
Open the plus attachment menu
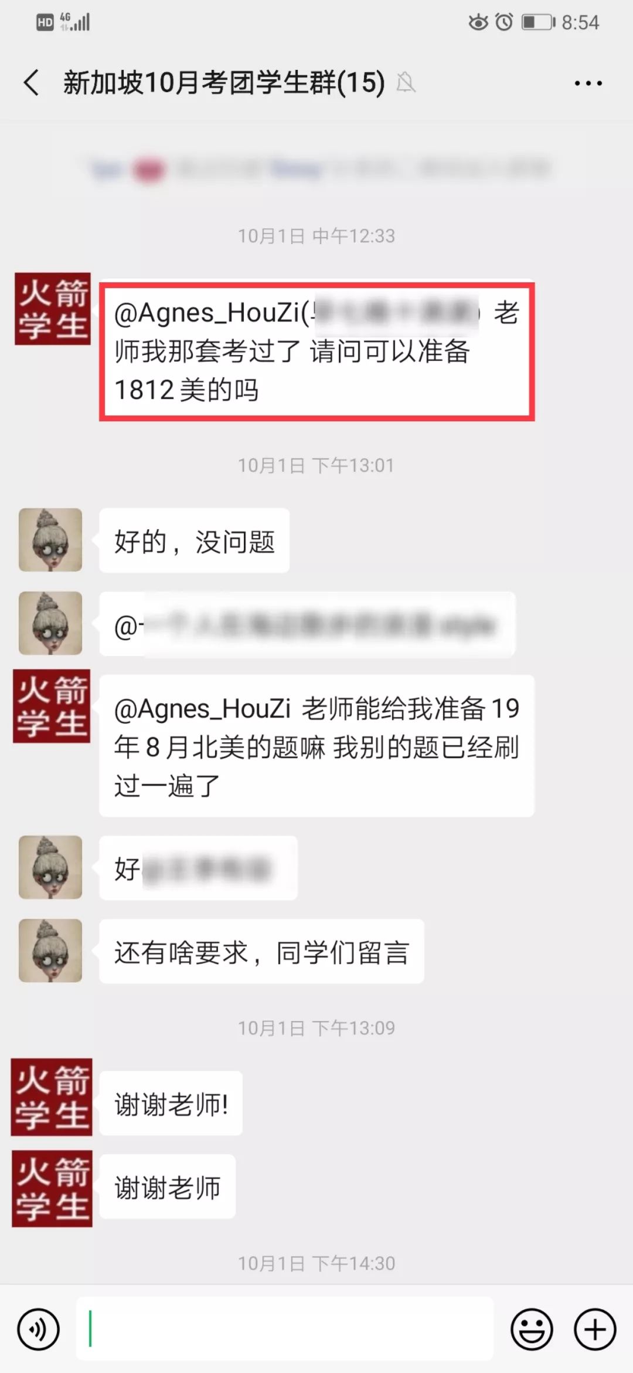[x=595, y=1329]
